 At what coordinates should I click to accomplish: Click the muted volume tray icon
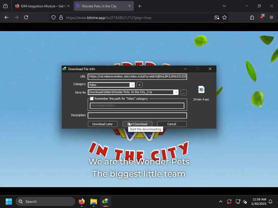245,201
